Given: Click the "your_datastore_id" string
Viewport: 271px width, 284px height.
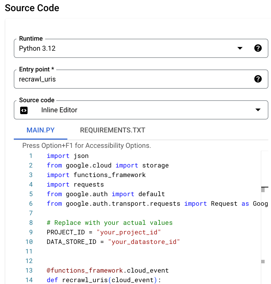Looking at the screenshot, I should pyautogui.click(x=144, y=242).
